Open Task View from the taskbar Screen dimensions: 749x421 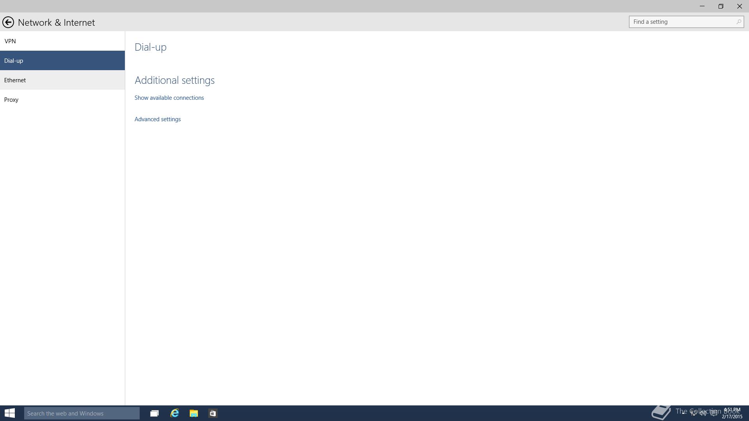154,413
